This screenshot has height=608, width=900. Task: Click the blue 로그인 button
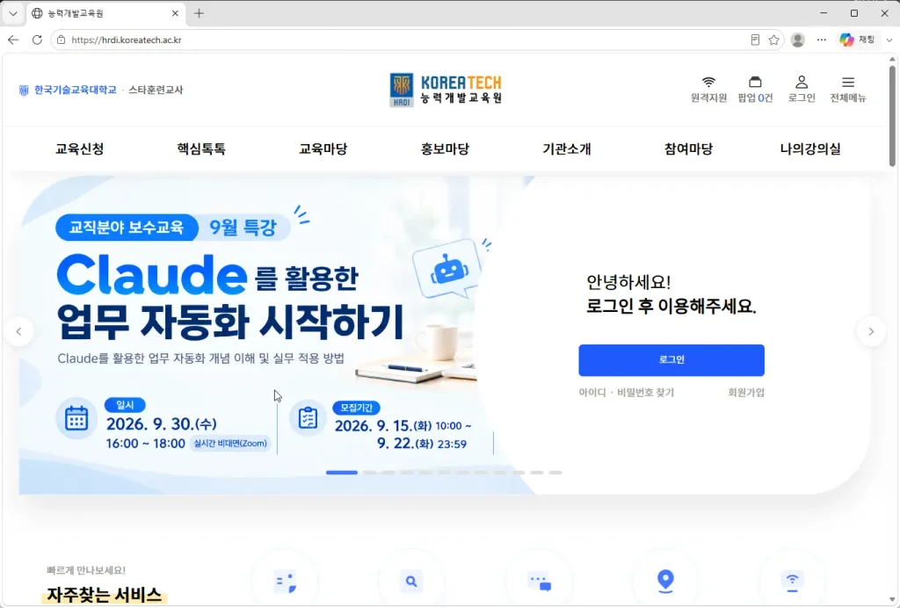(x=671, y=360)
